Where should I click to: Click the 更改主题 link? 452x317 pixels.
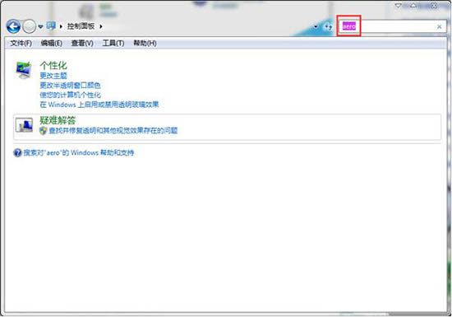pos(53,76)
